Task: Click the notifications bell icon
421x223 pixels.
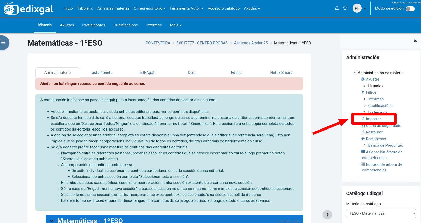Action: pos(337,8)
